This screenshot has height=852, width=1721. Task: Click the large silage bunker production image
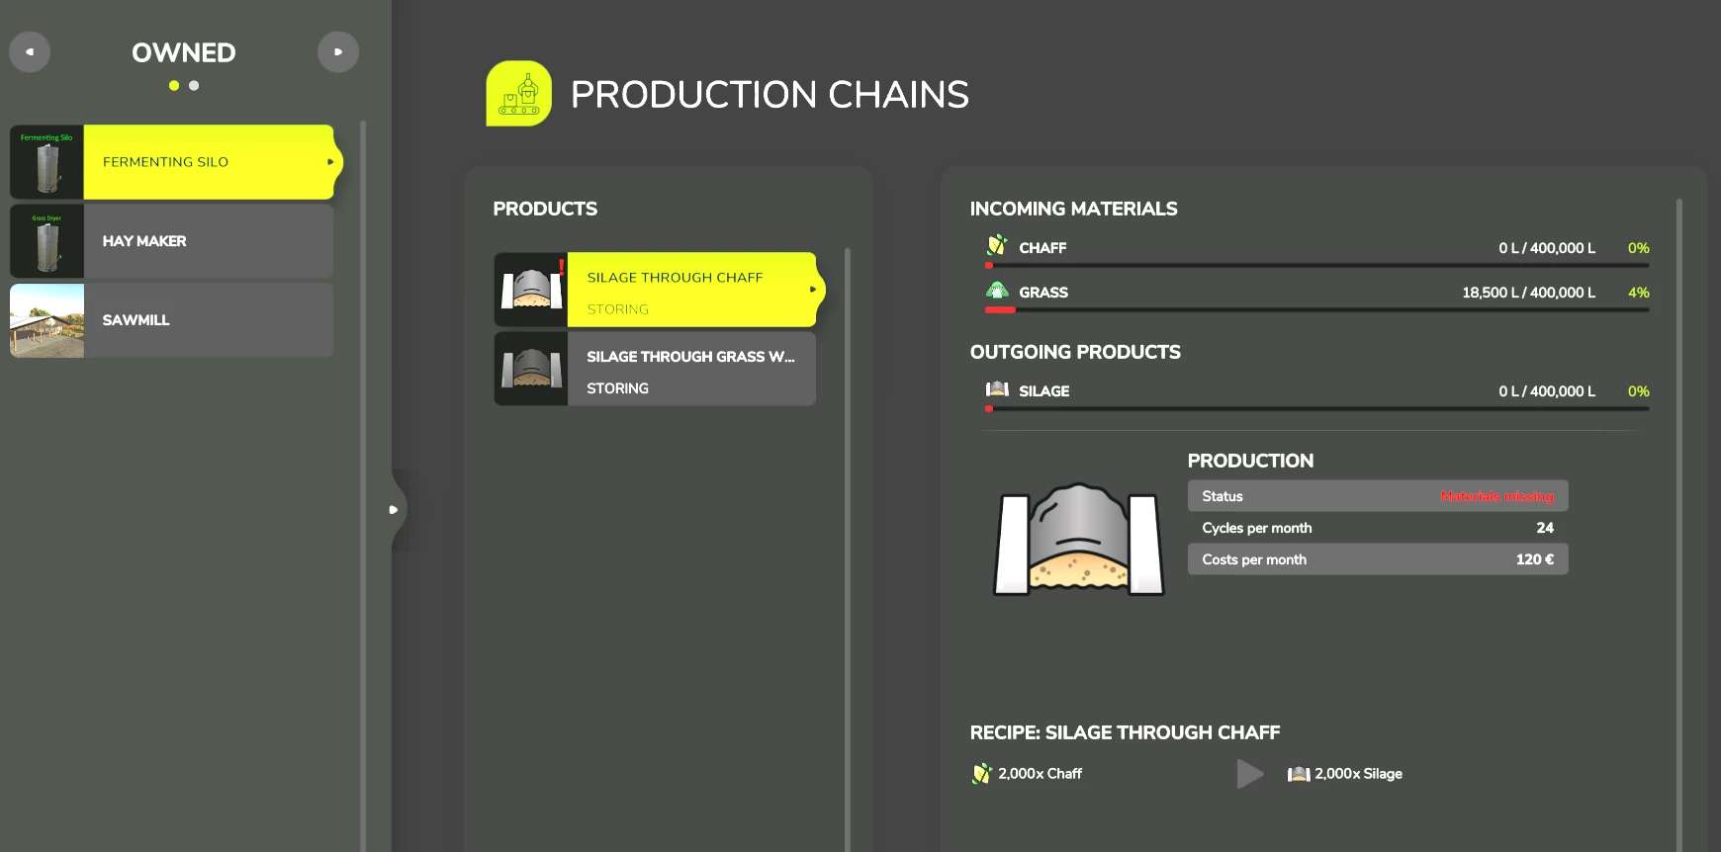[1078, 540]
